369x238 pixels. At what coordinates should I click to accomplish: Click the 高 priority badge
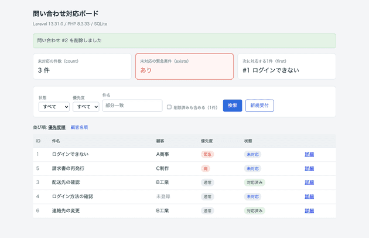tap(206, 168)
